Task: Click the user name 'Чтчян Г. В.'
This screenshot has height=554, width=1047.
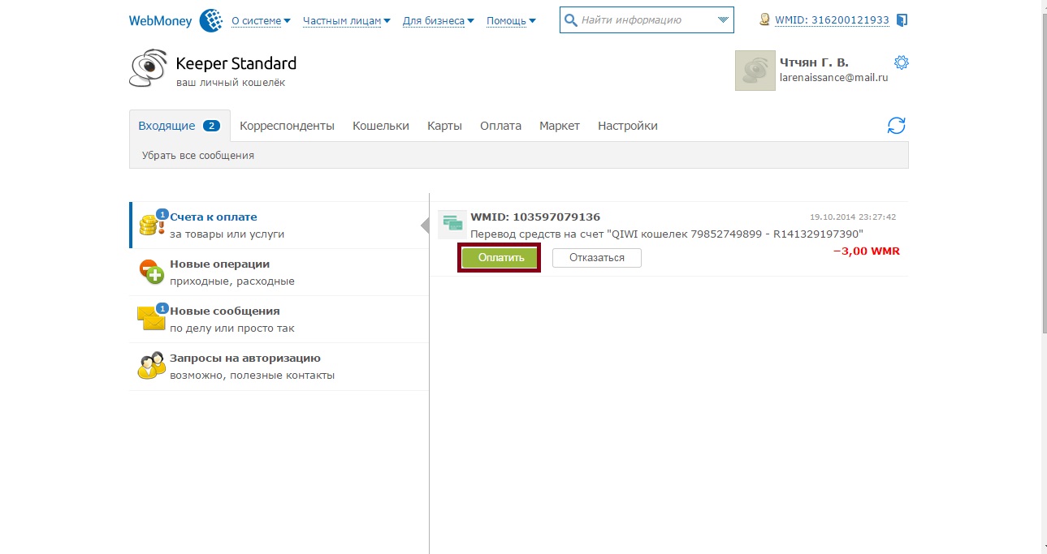Action: click(814, 62)
